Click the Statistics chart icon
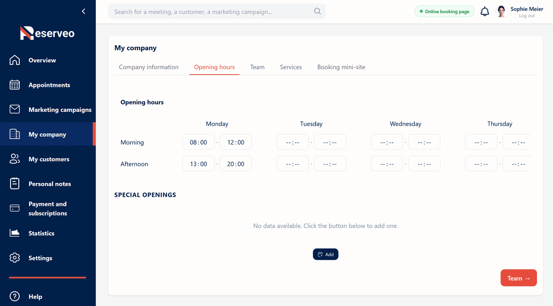The height and width of the screenshot is (306, 553). (x=15, y=233)
